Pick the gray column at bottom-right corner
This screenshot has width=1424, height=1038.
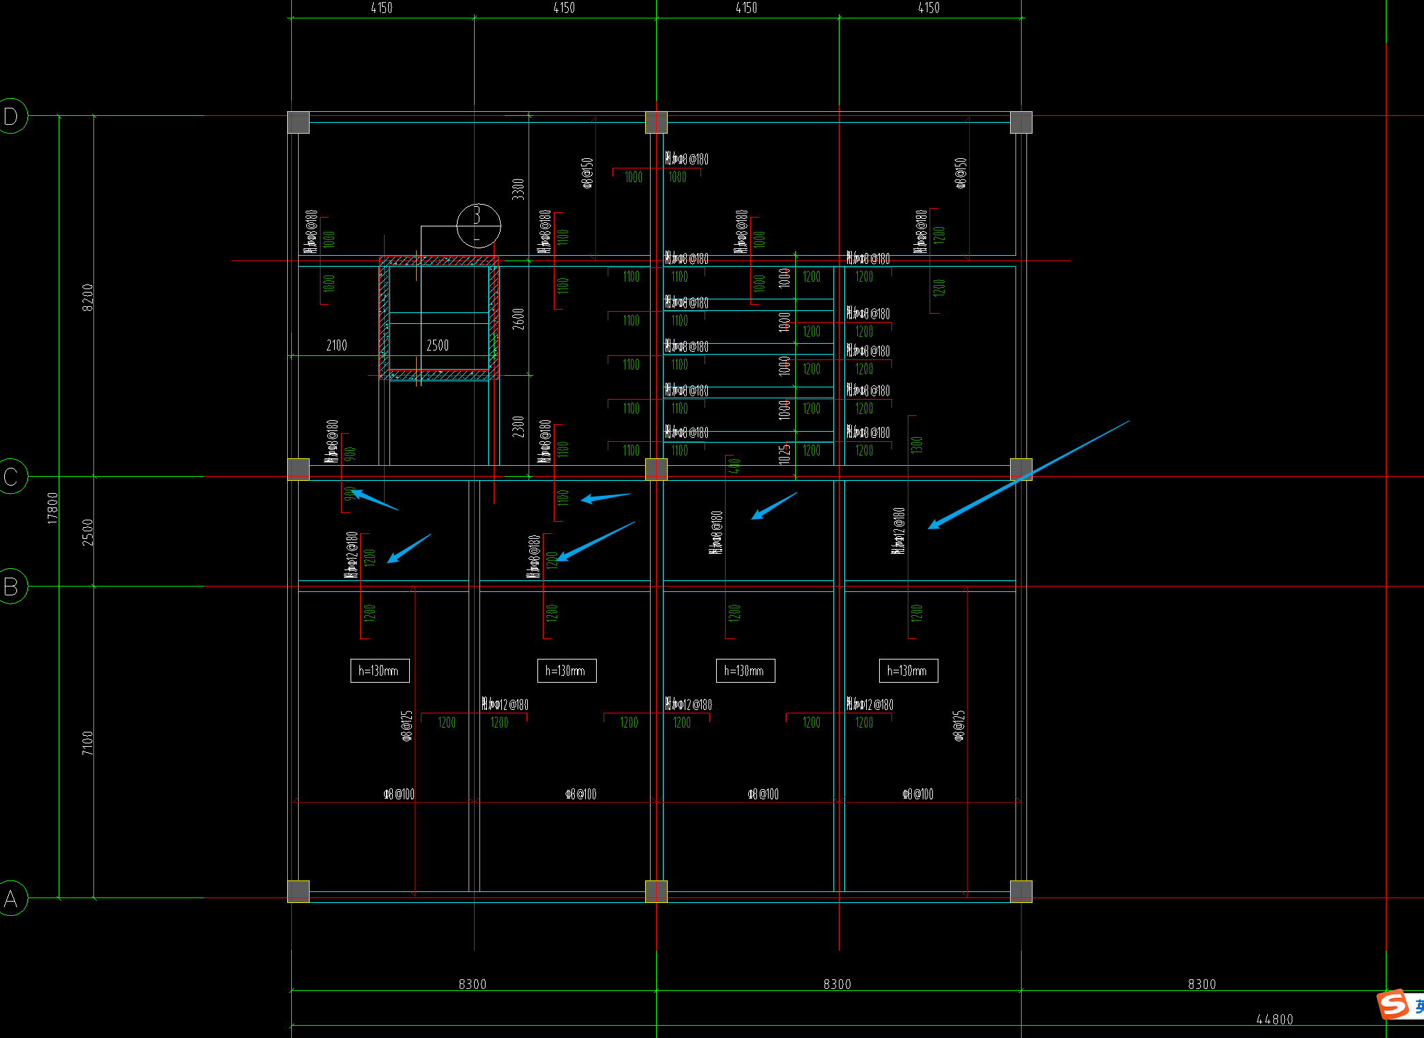[x=1020, y=891]
